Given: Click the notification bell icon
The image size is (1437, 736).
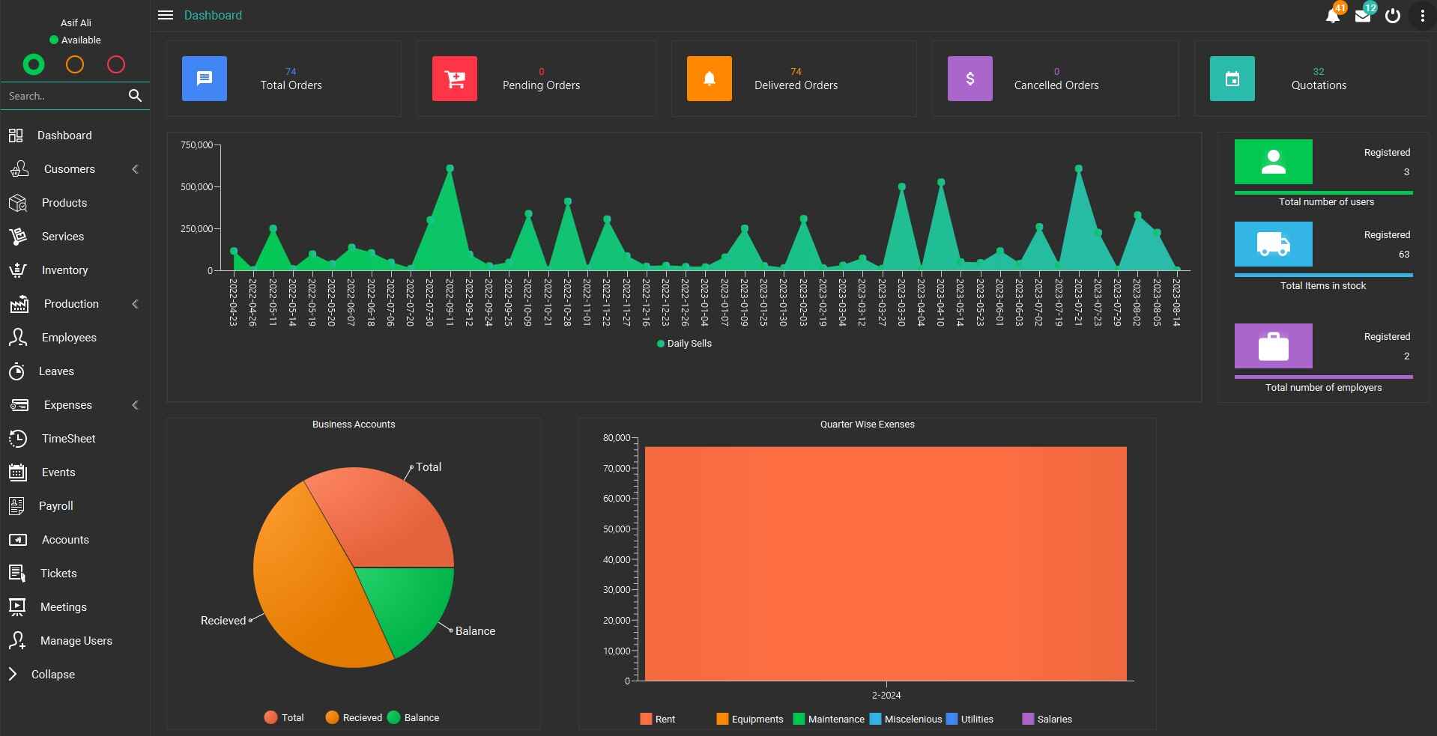Looking at the screenshot, I should tap(1332, 16).
